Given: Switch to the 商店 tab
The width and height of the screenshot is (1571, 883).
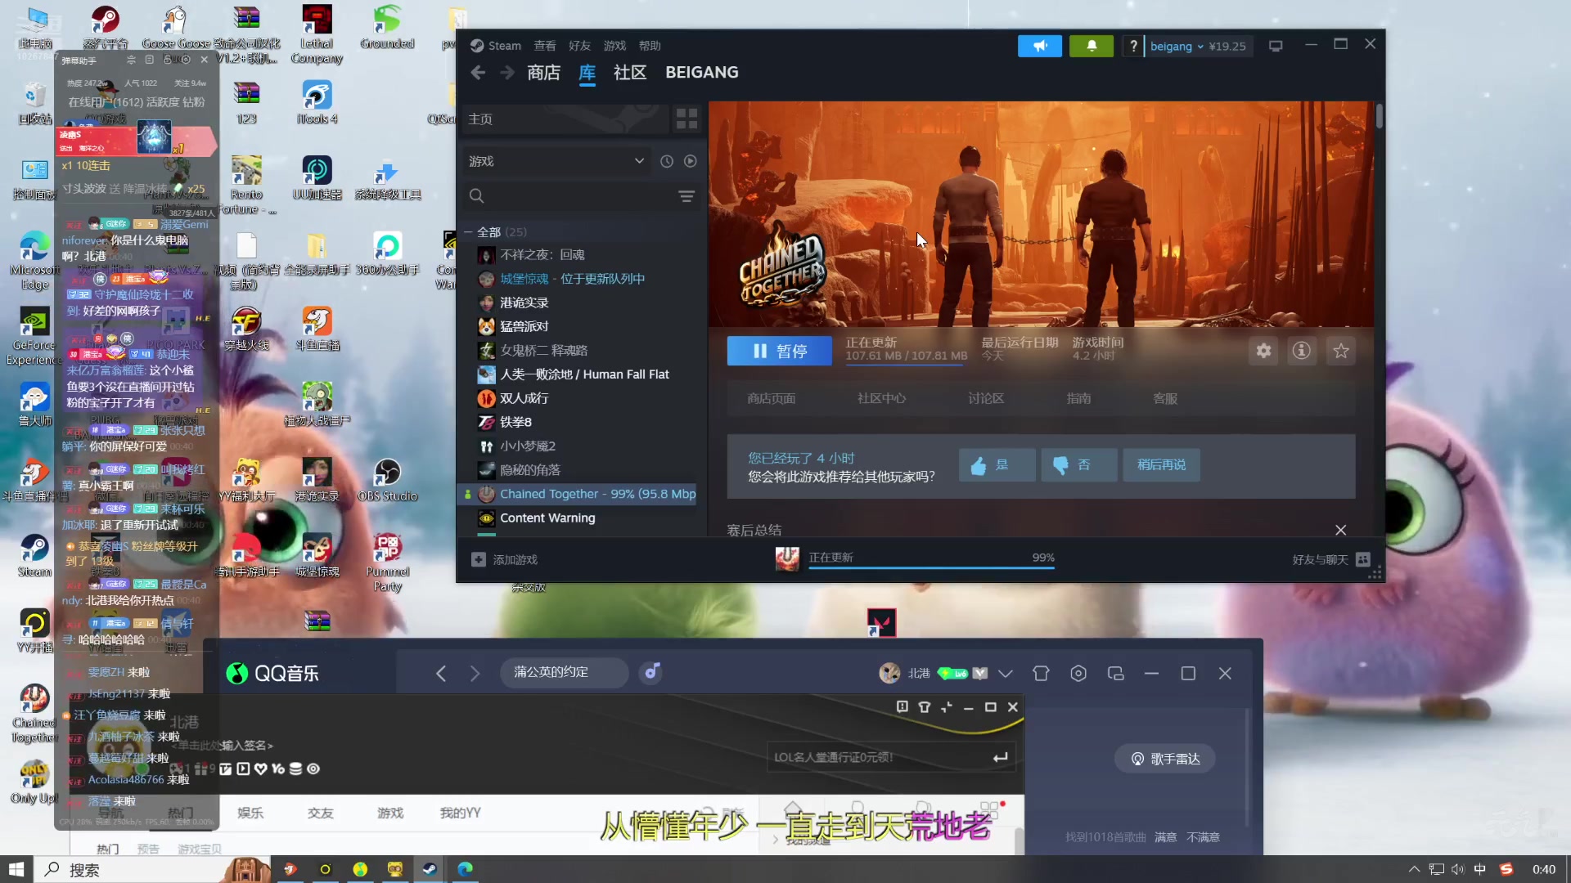Looking at the screenshot, I should tap(543, 73).
